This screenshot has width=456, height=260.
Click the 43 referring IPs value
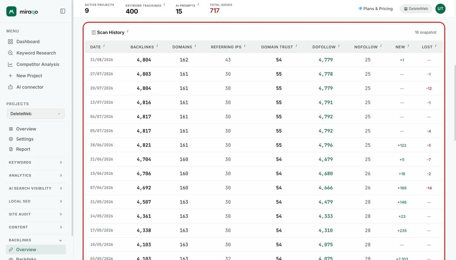pos(228,60)
